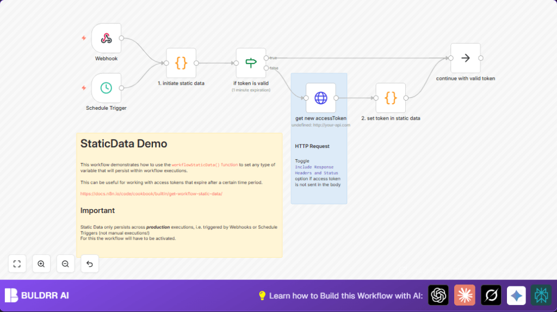Click the 'continue with valid token' node
The width and height of the screenshot is (557, 312).
click(x=465, y=58)
